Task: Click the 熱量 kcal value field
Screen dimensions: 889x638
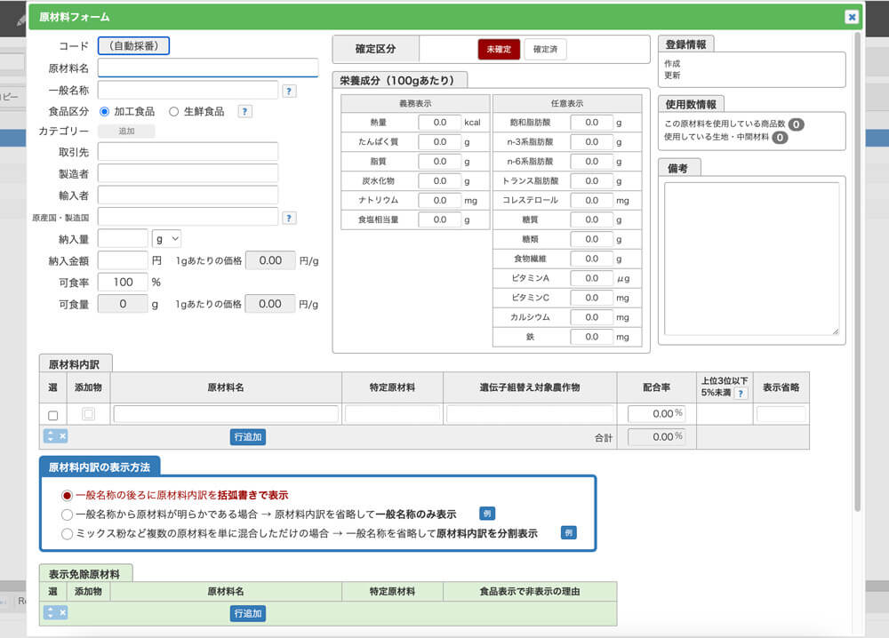Action: (x=439, y=122)
